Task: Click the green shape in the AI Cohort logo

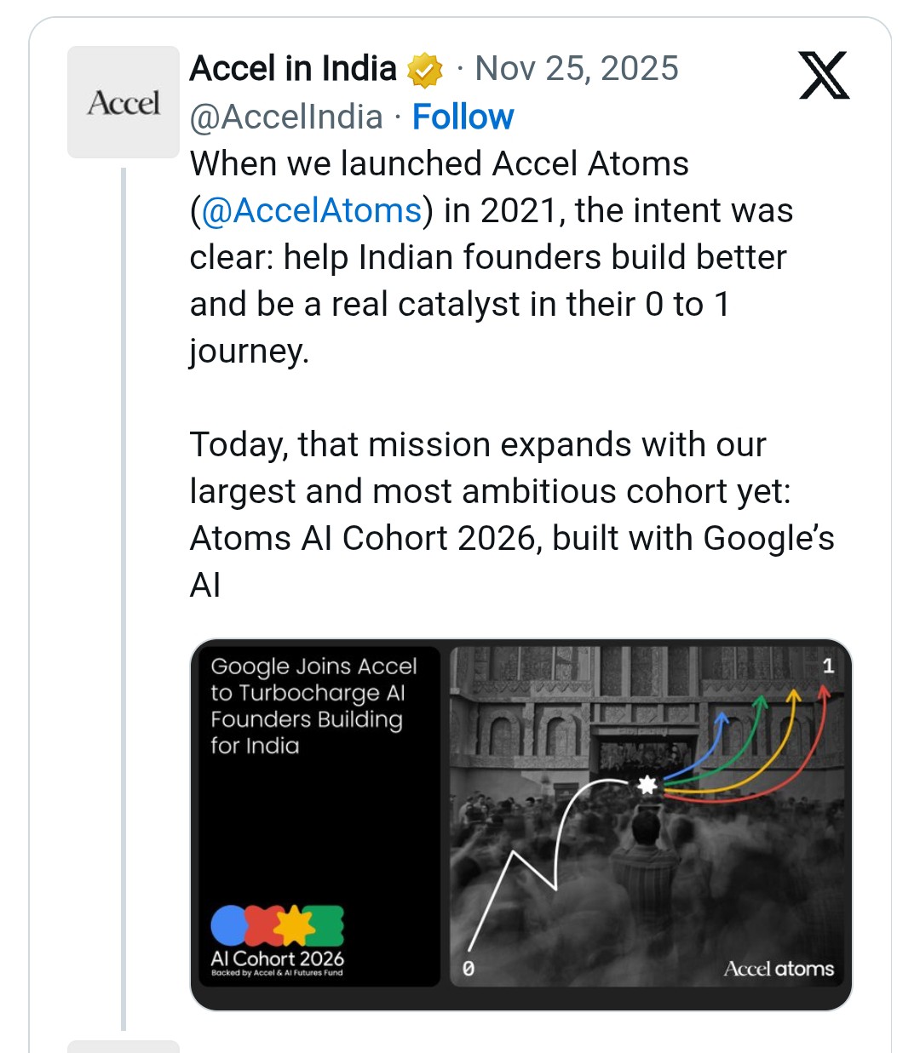Action: (x=329, y=925)
